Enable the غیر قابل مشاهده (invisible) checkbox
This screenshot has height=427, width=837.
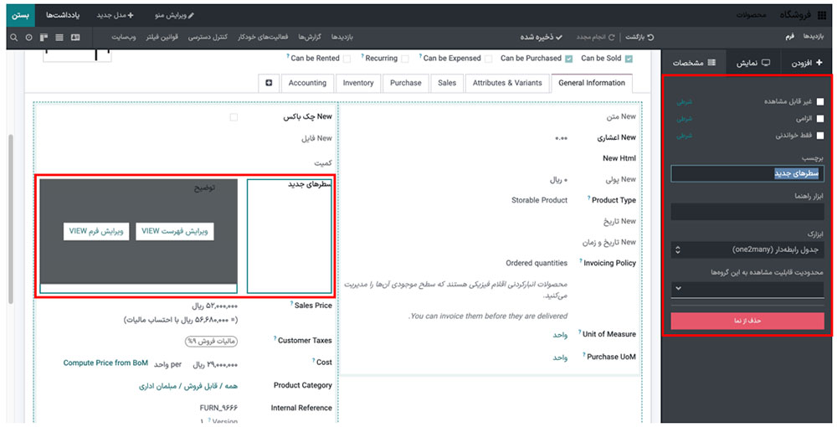click(x=819, y=101)
